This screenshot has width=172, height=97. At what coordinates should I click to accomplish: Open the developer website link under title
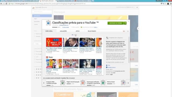click(x=64, y=25)
